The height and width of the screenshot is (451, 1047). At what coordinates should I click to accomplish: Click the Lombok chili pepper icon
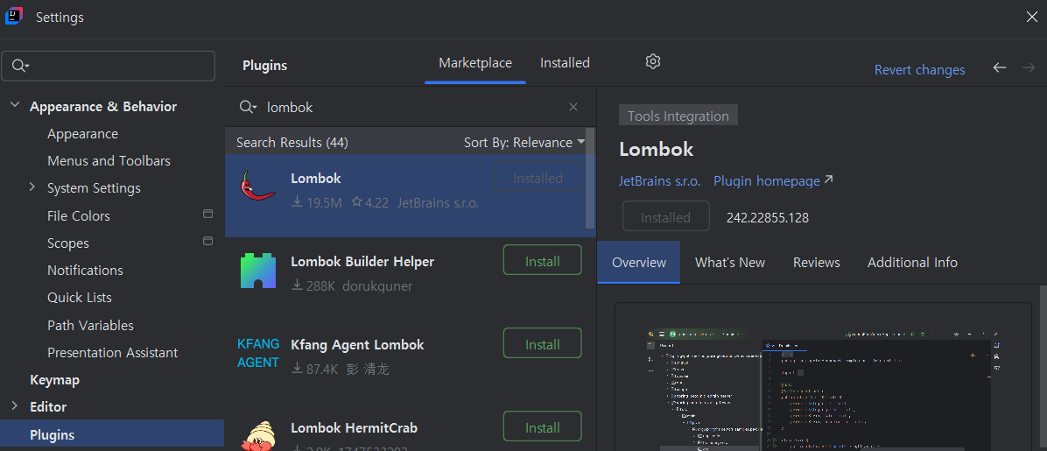tap(257, 186)
